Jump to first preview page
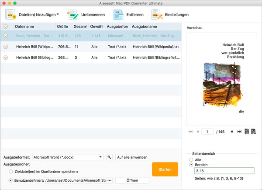262x190 pixels. (x=190, y=132)
